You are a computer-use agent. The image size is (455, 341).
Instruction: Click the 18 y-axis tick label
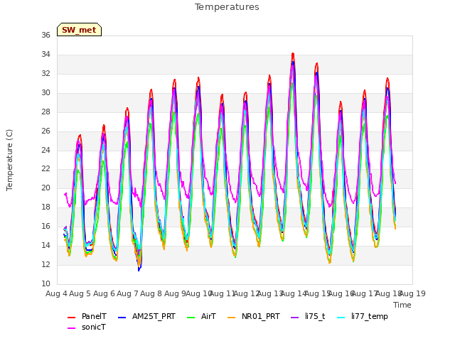pyautogui.click(x=45, y=207)
